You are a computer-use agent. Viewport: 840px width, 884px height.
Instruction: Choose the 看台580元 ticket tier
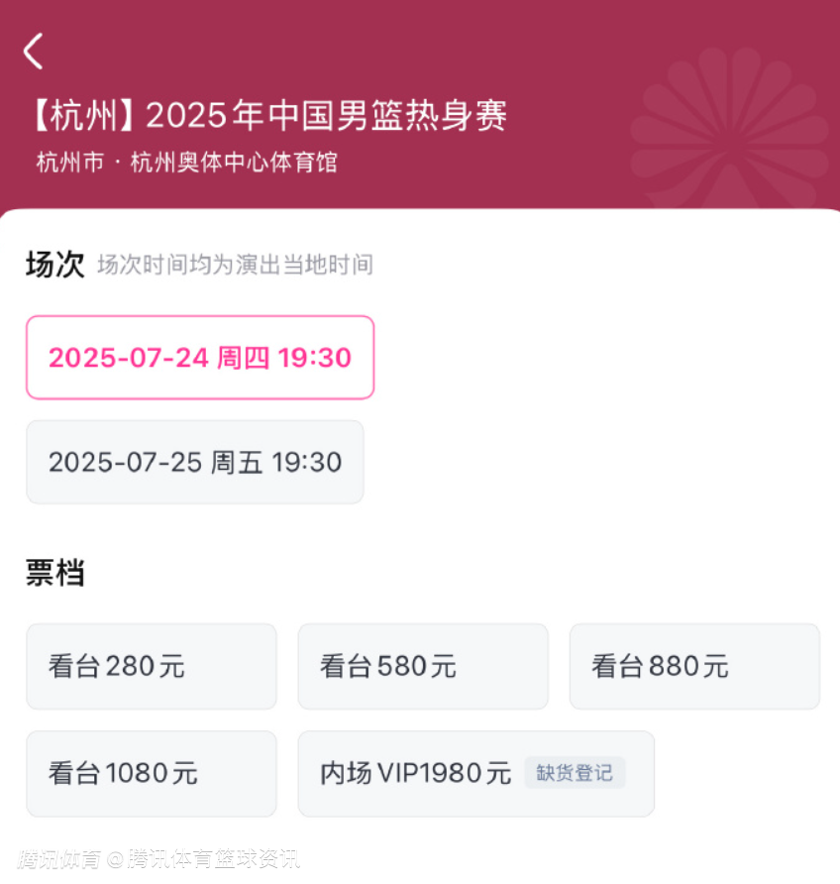coord(423,666)
